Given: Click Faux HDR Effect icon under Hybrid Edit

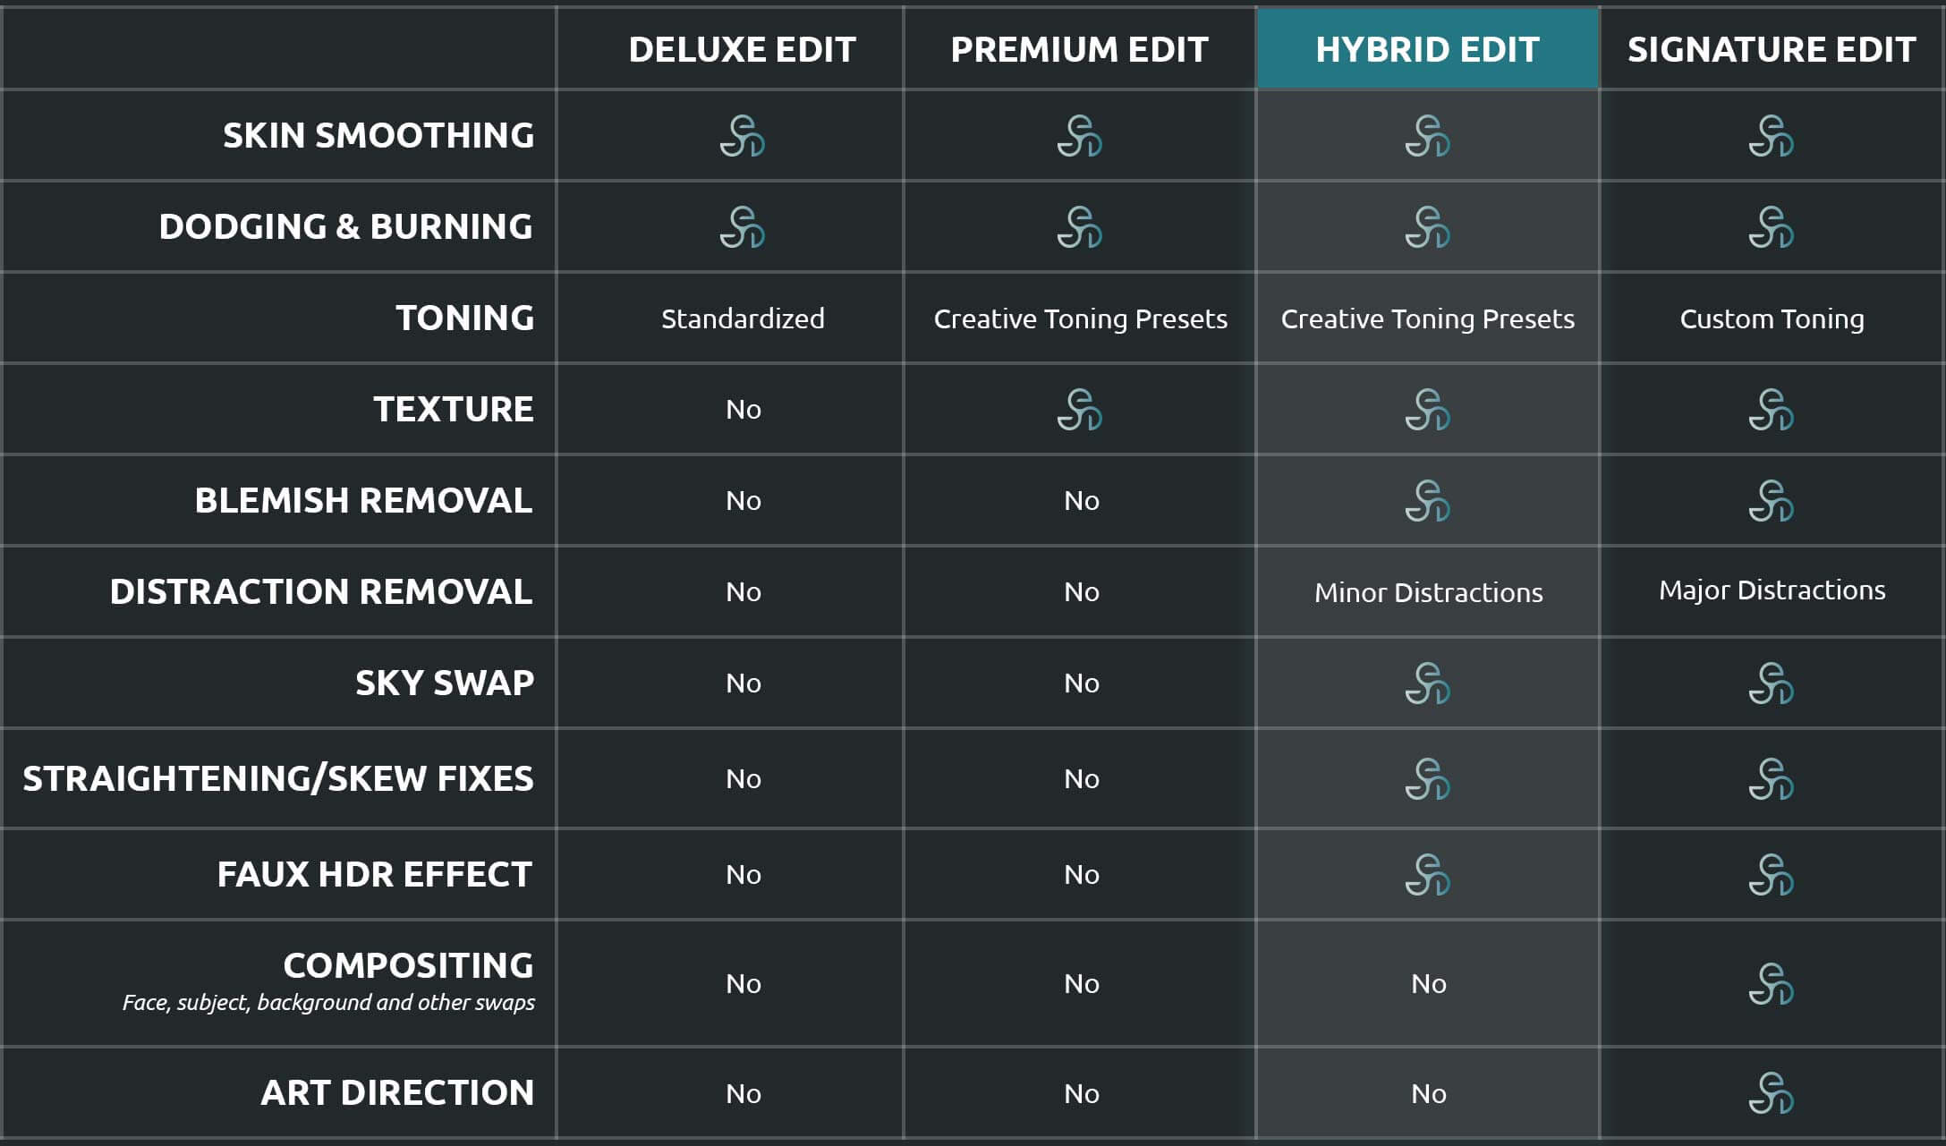Looking at the screenshot, I should pyautogui.click(x=1427, y=875).
